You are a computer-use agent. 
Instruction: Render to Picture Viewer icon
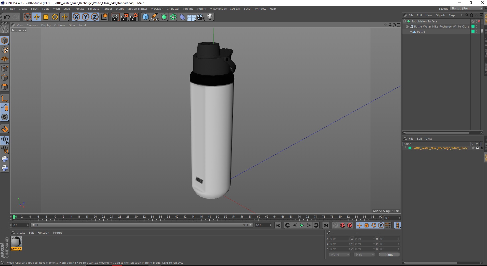point(125,17)
